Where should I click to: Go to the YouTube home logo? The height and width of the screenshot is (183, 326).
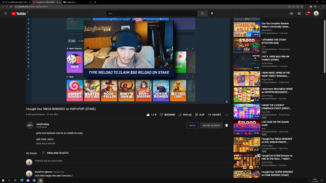point(19,13)
